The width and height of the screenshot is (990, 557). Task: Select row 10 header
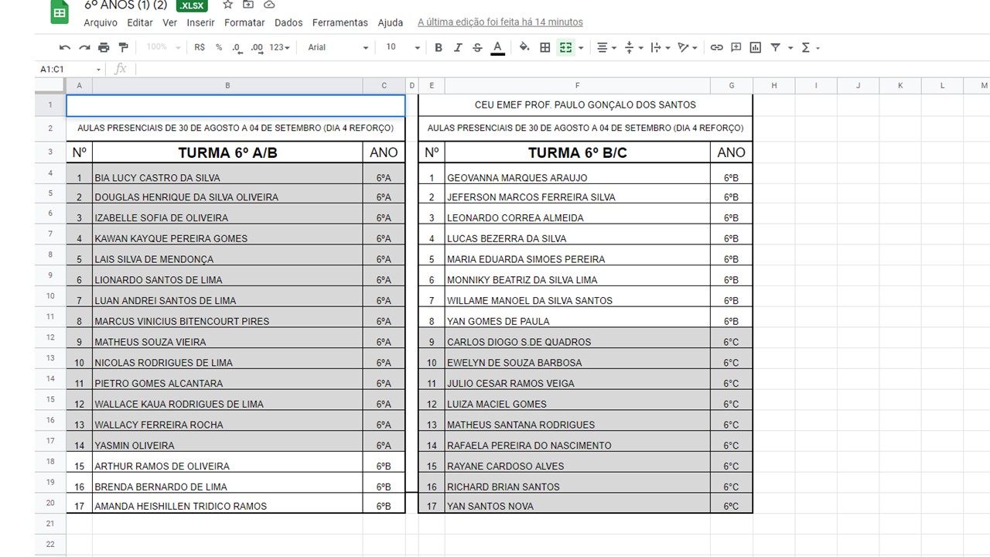tap(50, 296)
